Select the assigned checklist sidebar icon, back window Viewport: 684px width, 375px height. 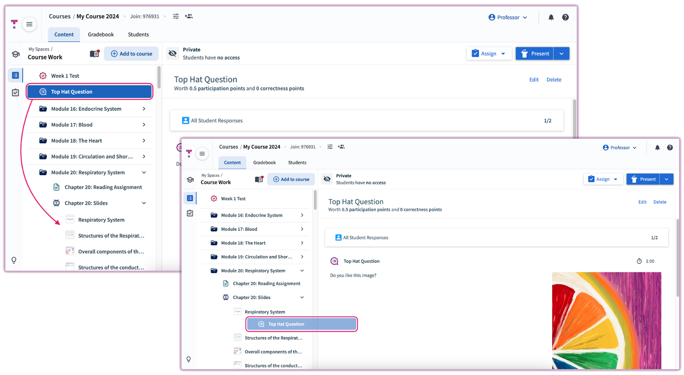point(15,93)
